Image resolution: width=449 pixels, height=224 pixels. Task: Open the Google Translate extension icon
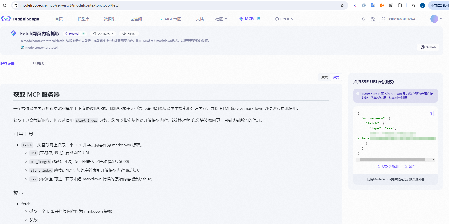pos(373,5)
